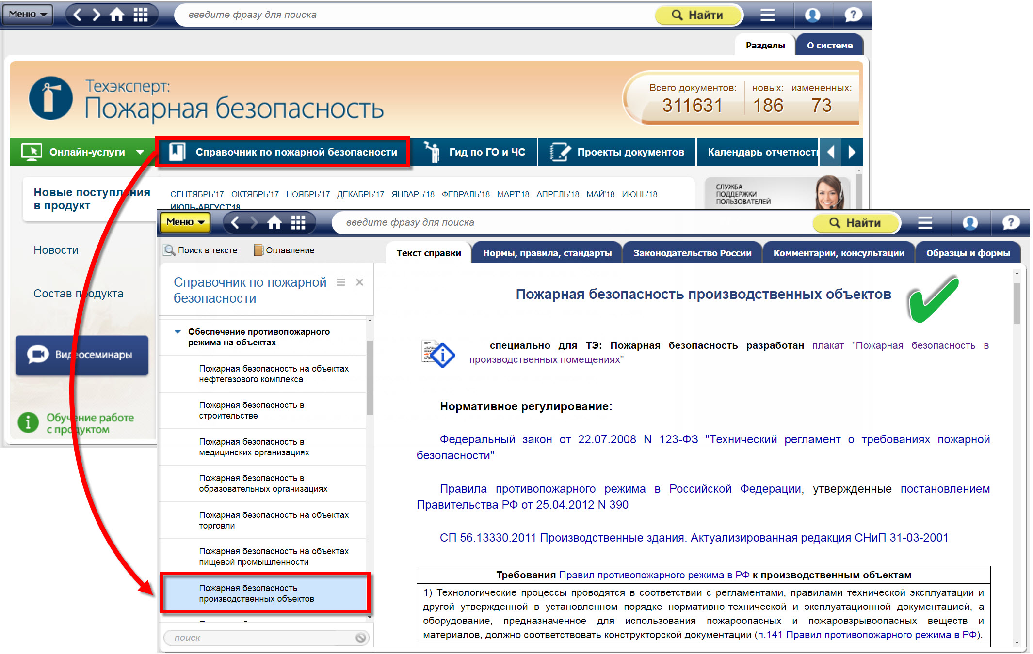Image resolution: width=1033 pixels, height=654 pixels.
Task: Close the Справочник side panel
Action: [x=359, y=282]
